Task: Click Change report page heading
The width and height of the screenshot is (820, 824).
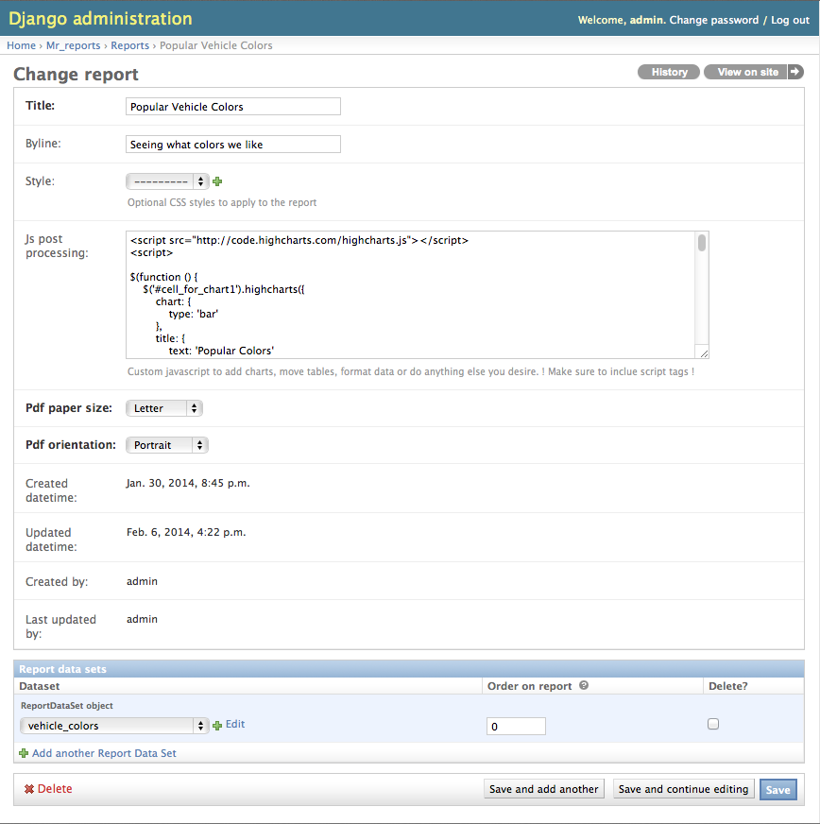Action: click(x=76, y=74)
